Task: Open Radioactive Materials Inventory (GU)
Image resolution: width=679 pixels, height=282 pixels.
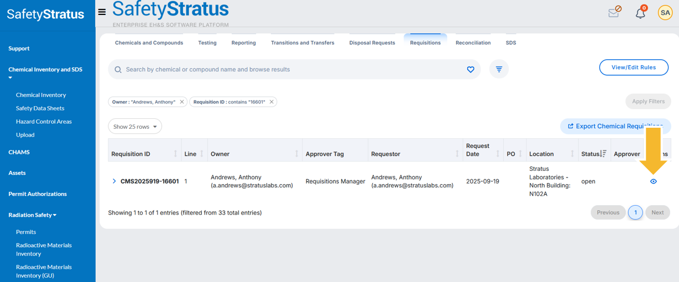Action: tap(43, 271)
